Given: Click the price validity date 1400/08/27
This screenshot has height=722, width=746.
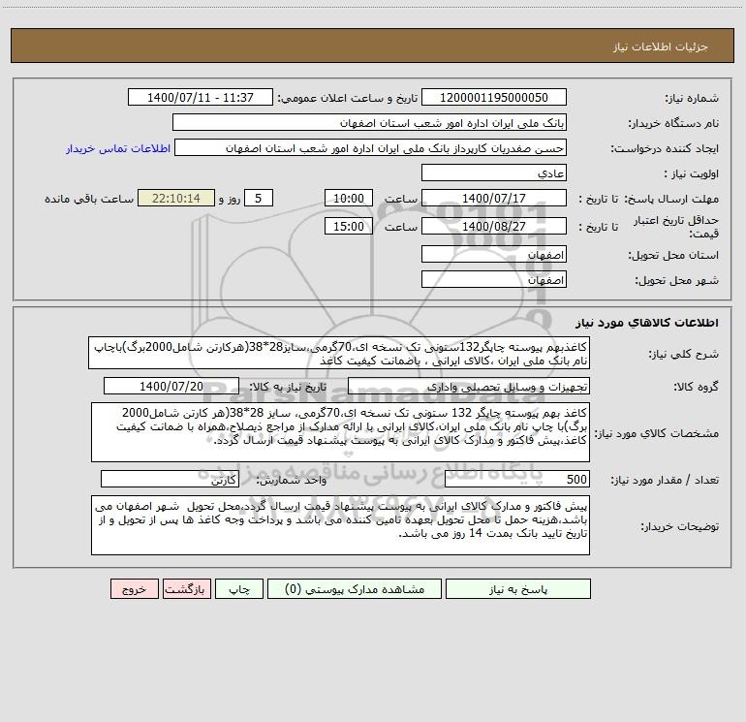Looking at the screenshot, I should (x=494, y=226).
